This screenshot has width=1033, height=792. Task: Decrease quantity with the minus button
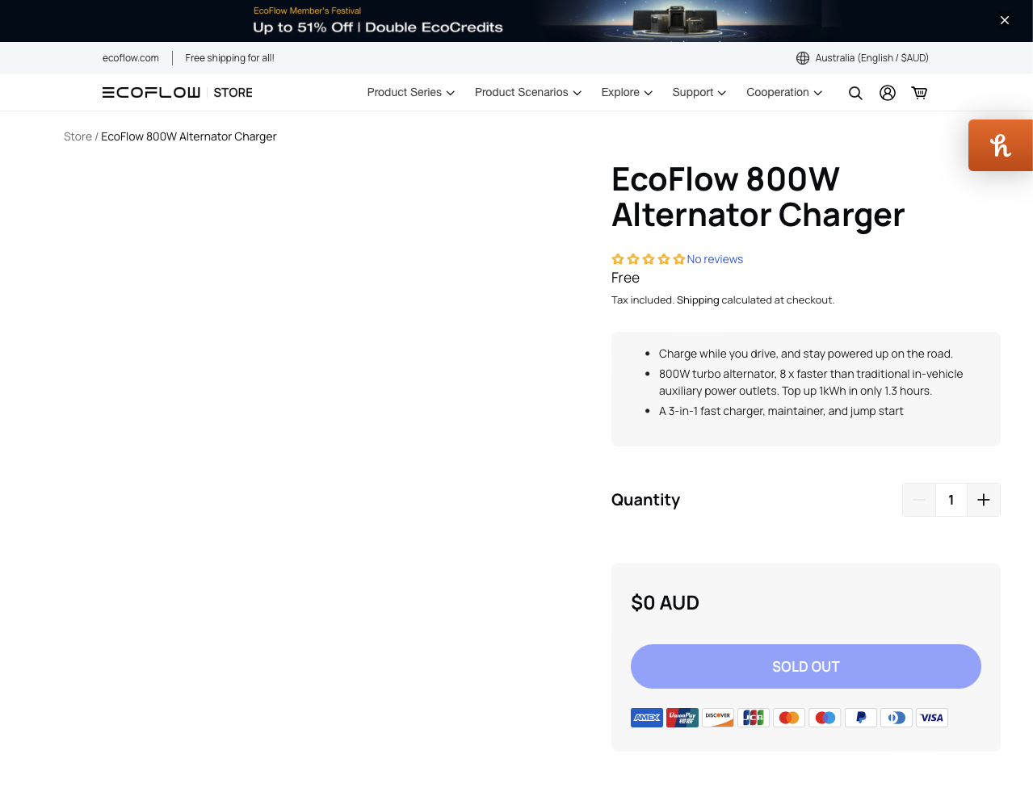click(x=919, y=500)
